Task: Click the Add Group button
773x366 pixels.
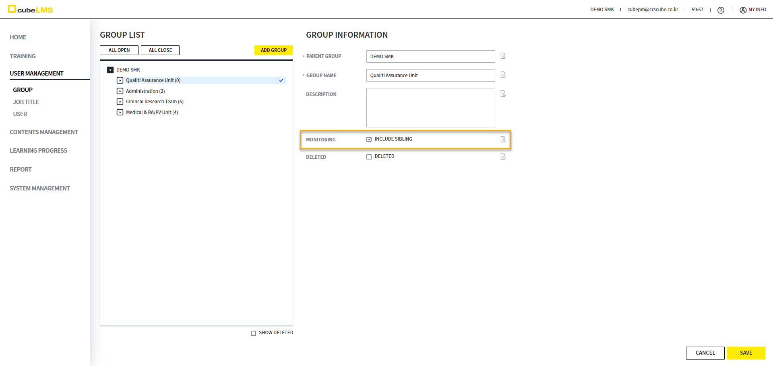Action: tap(273, 50)
